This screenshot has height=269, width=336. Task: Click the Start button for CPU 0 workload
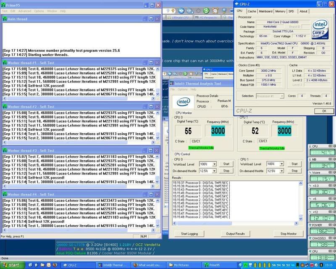pos(226,164)
